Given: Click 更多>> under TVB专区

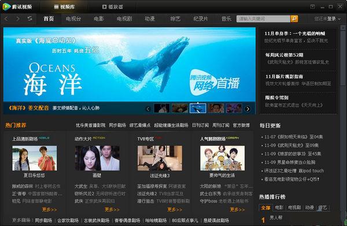Looking at the screenshot, I should pos(175,209).
